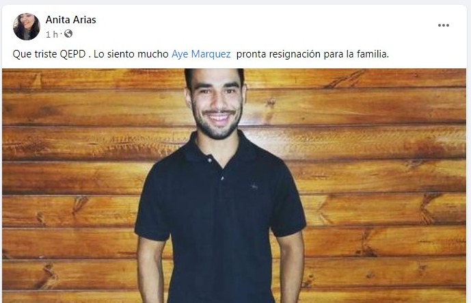Viewport: 471px width, 303px height.
Task: Click "pronta resignación para la familia" text
Action: 312,54
